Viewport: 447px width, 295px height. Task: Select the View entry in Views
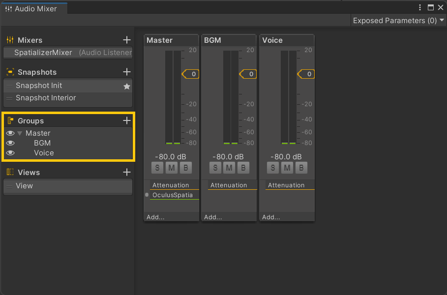point(68,186)
